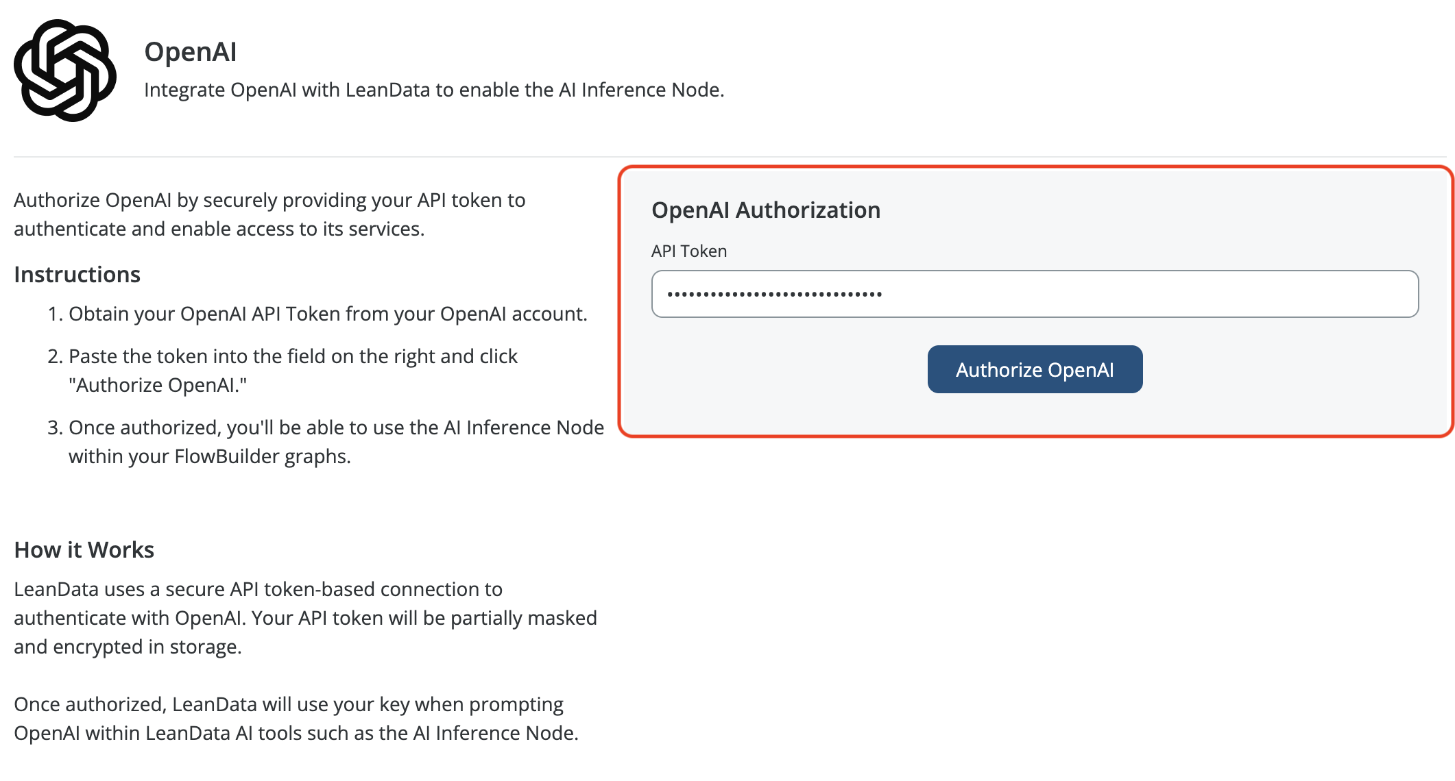Click instruction step 2 about pasting the token
The image size is (1455, 781).
293,356
